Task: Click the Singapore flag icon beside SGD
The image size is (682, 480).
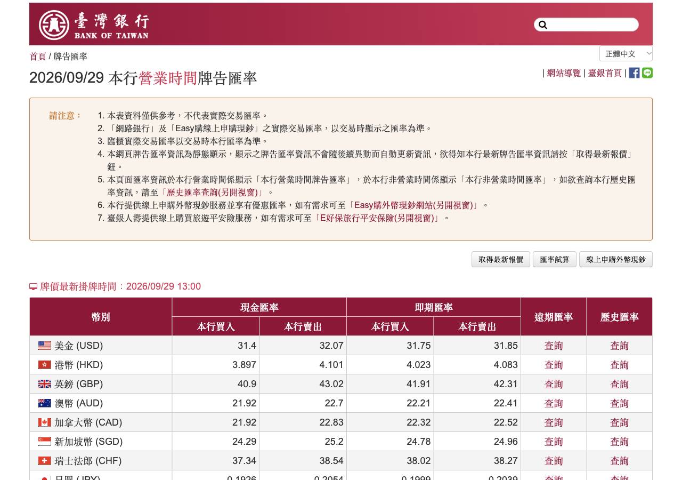Action: click(45, 442)
